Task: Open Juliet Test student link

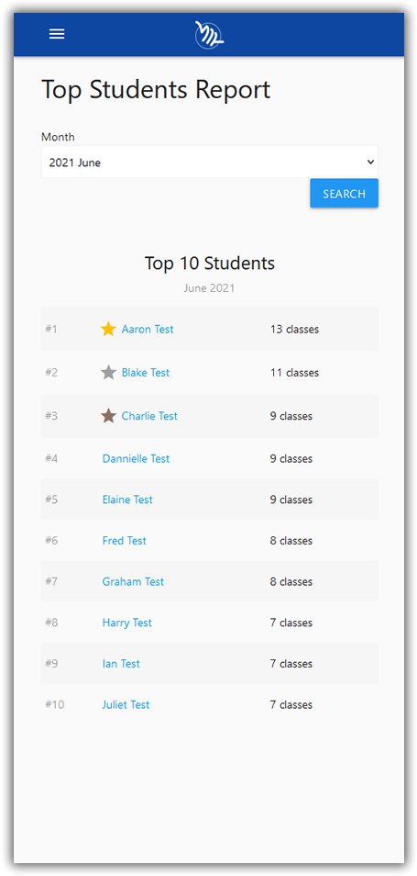Action: [126, 704]
